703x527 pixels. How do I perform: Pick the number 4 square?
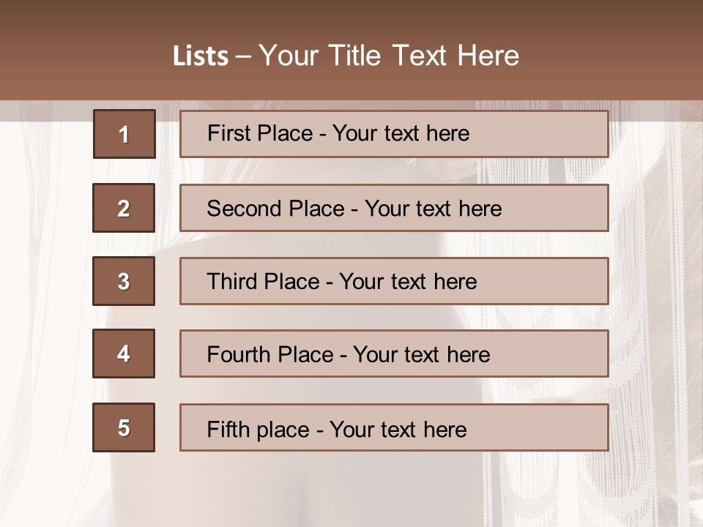(x=124, y=354)
